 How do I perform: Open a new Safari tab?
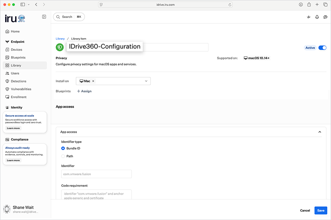pos(317,4)
